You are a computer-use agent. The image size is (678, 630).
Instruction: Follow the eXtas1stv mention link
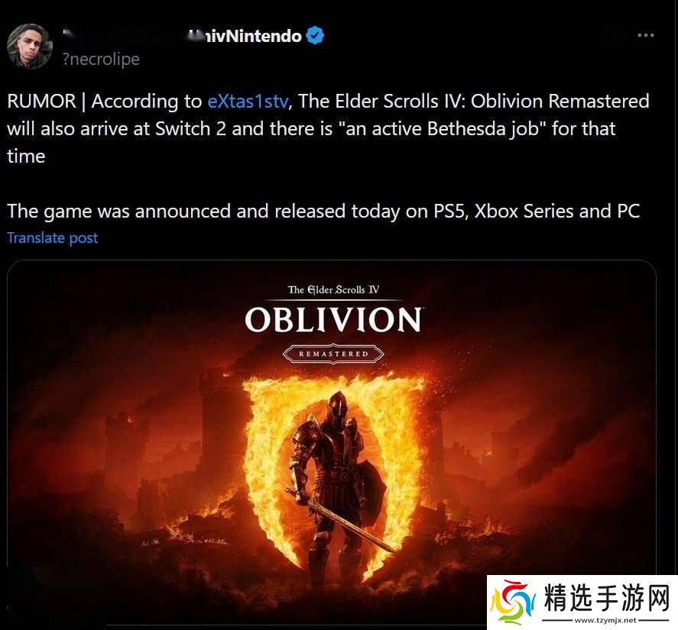[248, 101]
